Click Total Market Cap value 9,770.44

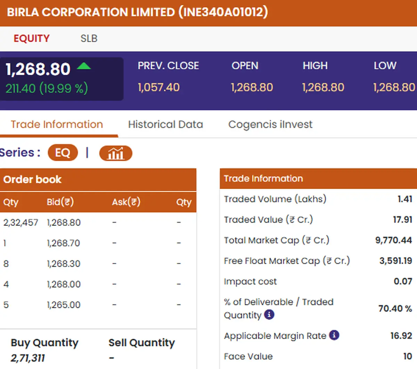tap(394, 240)
